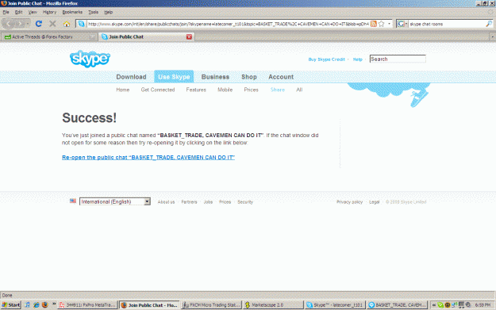Screen dimensions: 496x310
Task: Open the Windows Start menu
Action: 11,305
